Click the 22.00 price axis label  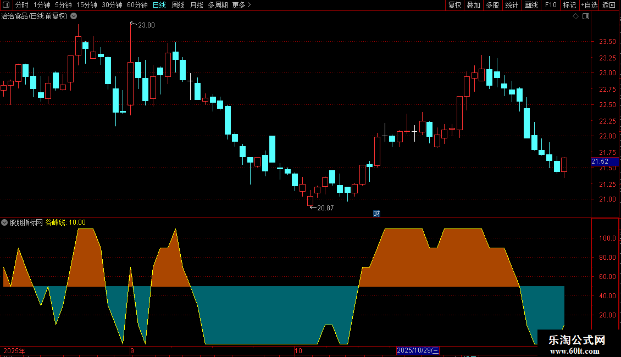[x=607, y=136]
